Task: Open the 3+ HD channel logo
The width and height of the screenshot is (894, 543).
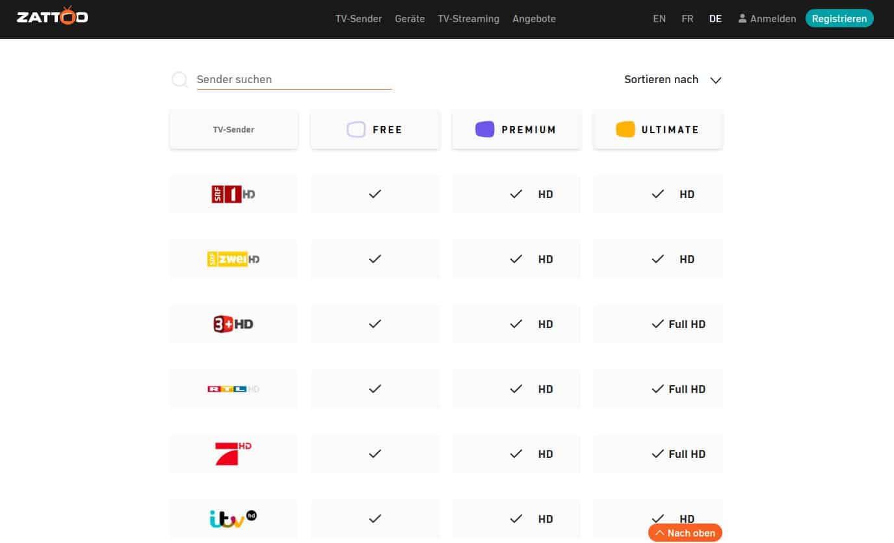Action: pyautogui.click(x=233, y=323)
